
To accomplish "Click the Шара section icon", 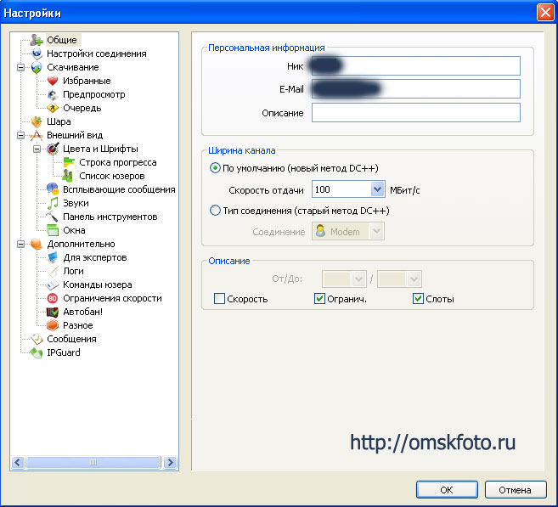I will (37, 121).
